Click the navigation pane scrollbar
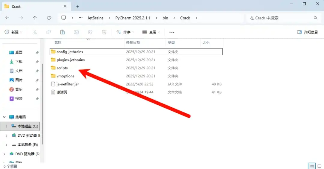Image resolution: width=324 pixels, height=169 pixels. [42, 104]
